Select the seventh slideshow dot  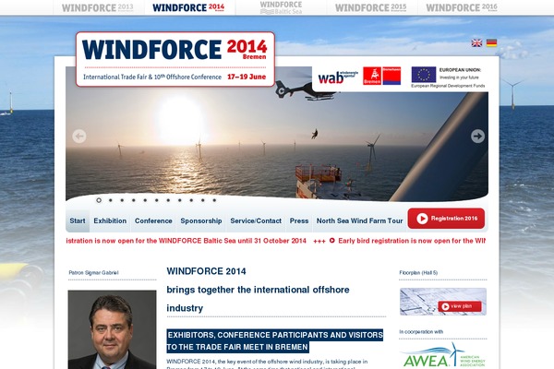168,200
